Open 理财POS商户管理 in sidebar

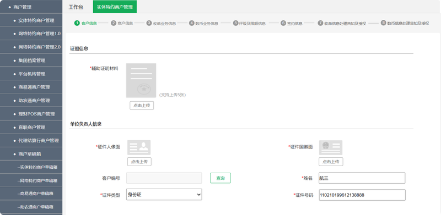pyautogui.click(x=31, y=114)
